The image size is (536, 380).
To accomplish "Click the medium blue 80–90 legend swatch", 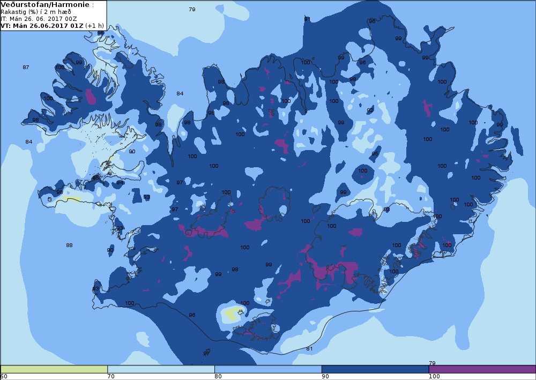I will (x=268, y=369).
